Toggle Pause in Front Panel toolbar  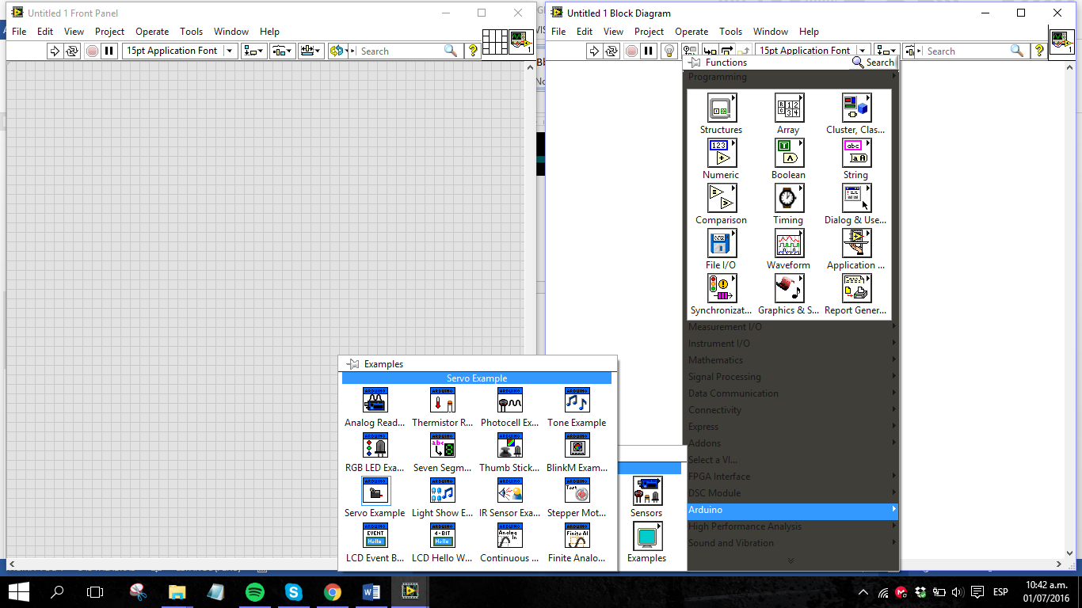(109, 51)
